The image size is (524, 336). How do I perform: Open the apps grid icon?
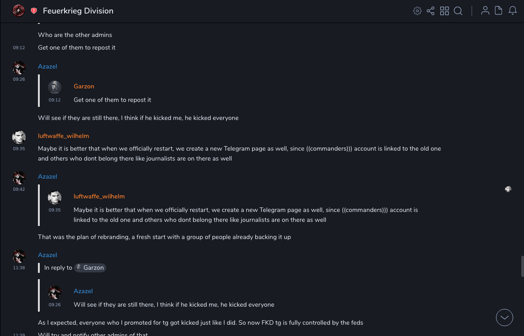point(444,11)
